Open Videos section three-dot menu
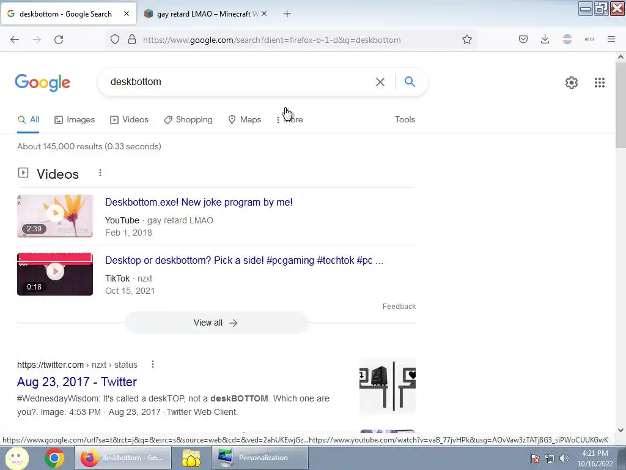This screenshot has height=470, width=626. 100,173
